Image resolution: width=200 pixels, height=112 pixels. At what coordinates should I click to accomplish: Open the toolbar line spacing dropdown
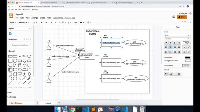tap(69, 22)
